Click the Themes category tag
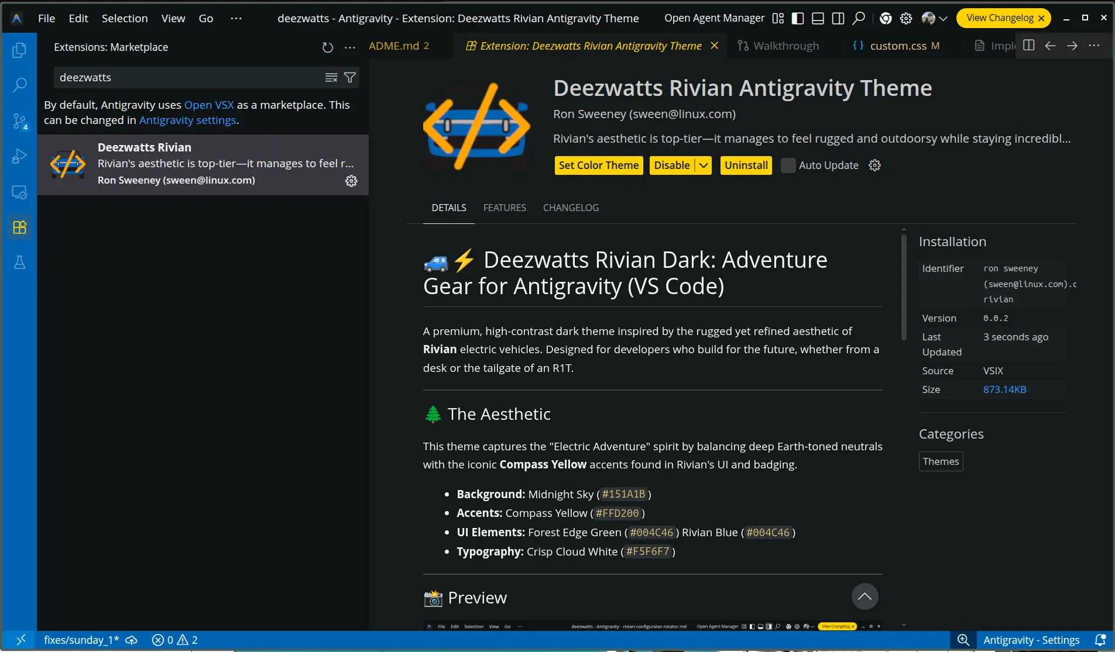This screenshot has height=652, width=1115. (x=941, y=461)
